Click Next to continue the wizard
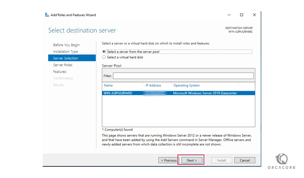 pos(192,160)
